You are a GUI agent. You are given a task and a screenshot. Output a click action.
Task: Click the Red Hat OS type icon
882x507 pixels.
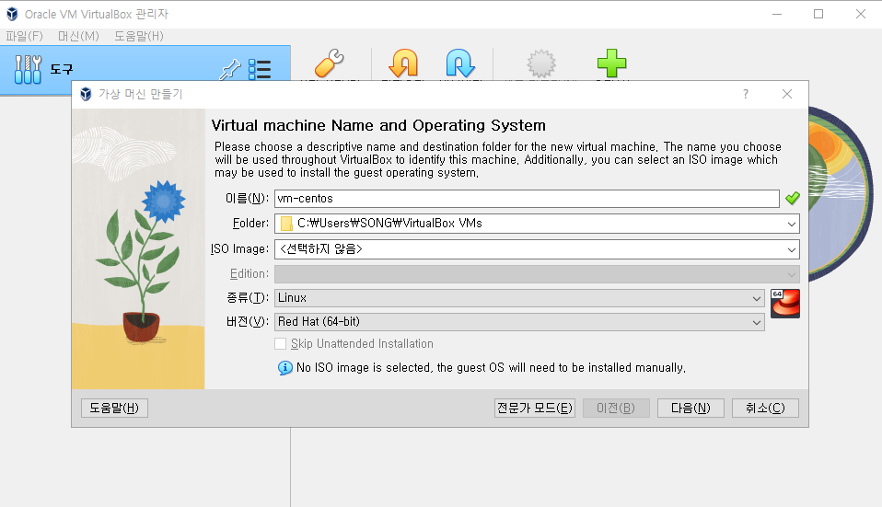tap(785, 304)
